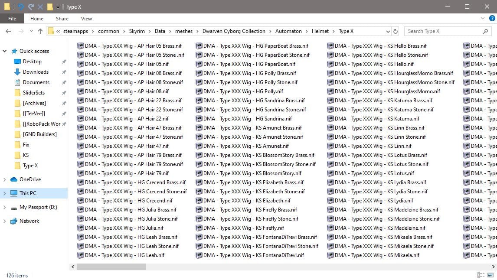This screenshot has width=497, height=280.
Task: Expand the My Passport (D:) node
Action: click(4, 207)
